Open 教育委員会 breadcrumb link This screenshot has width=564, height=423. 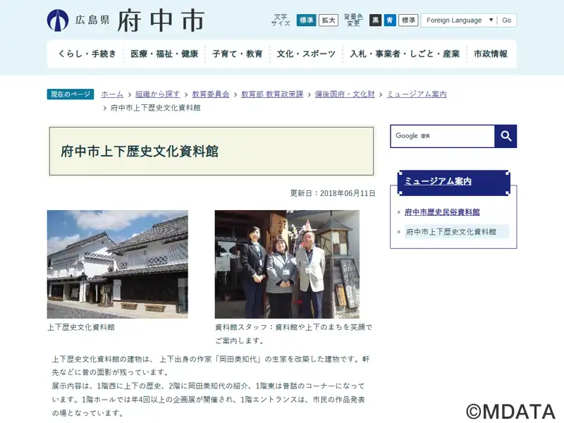[x=211, y=94]
